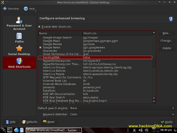Click the network tray icon
This screenshot has width=177, height=133.
pyautogui.click(x=147, y=130)
